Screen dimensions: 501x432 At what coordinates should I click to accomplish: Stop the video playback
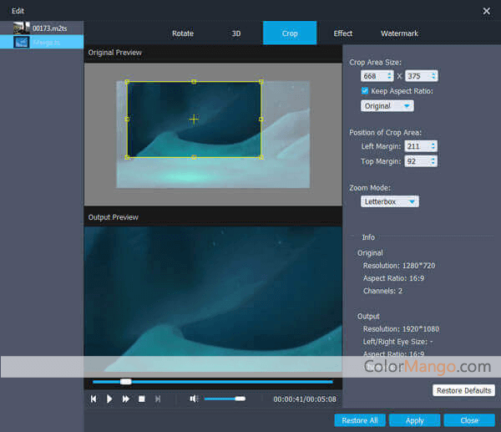point(142,399)
